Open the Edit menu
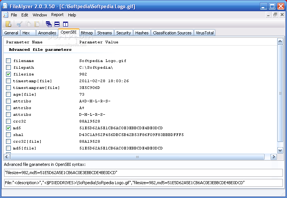The width and height of the screenshot is (287, 198). point(25,15)
